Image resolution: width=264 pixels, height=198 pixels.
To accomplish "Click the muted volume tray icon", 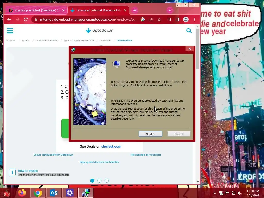I will [240, 193].
